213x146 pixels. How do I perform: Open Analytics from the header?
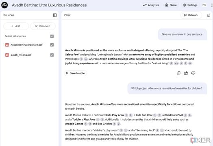pos(151,5)
